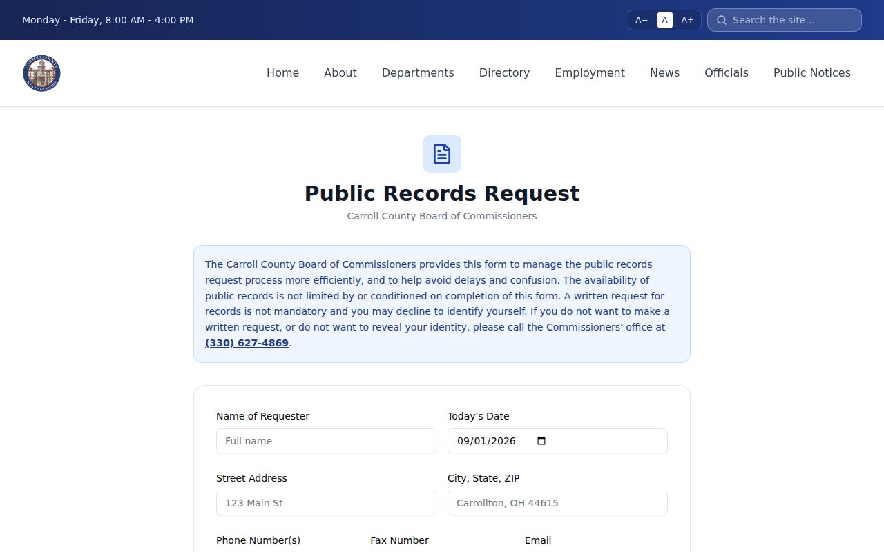Open the Employment menu item
Screen dimensions: 884x552
pyautogui.click(x=590, y=73)
